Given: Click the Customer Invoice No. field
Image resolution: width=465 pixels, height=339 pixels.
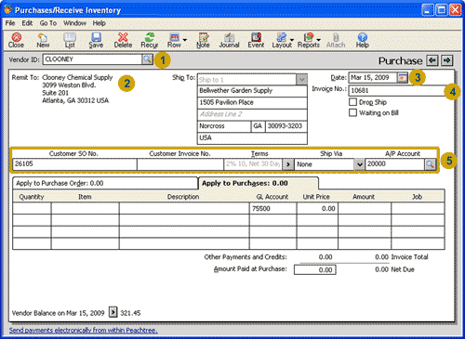Looking at the screenshot, I should [x=180, y=164].
